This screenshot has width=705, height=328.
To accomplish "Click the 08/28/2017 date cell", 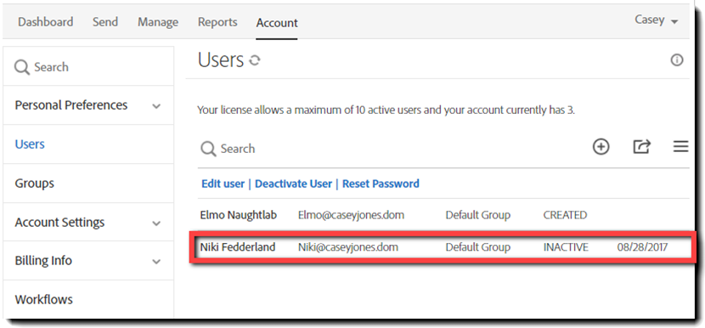I will (642, 247).
